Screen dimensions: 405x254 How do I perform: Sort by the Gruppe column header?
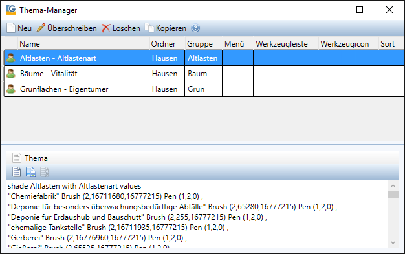204,43
